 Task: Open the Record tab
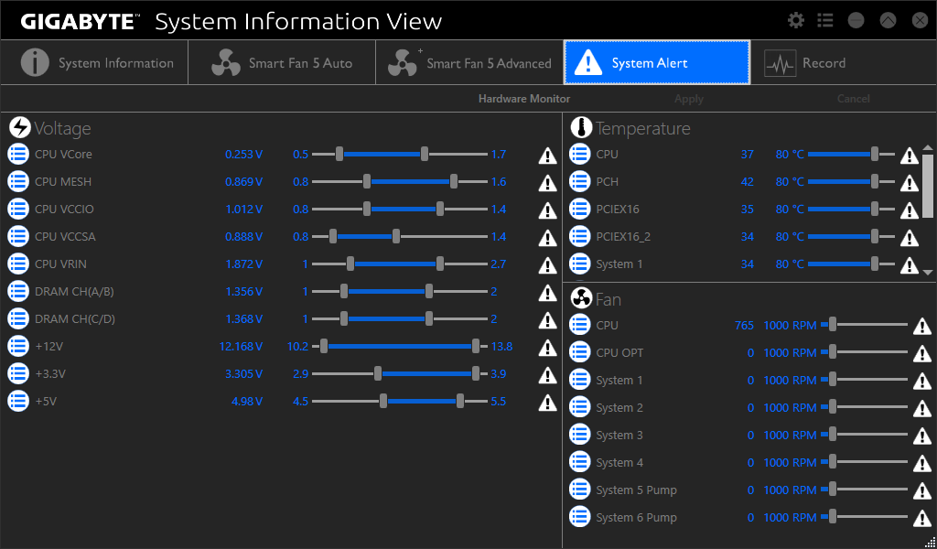click(x=844, y=63)
